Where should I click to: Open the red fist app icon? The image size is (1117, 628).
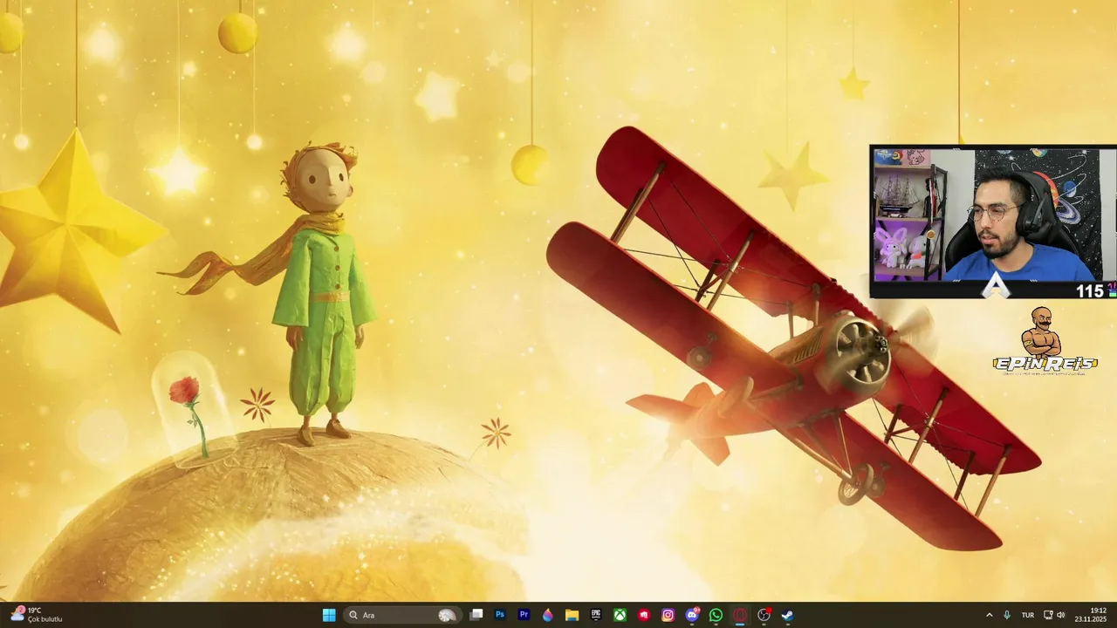(x=644, y=615)
